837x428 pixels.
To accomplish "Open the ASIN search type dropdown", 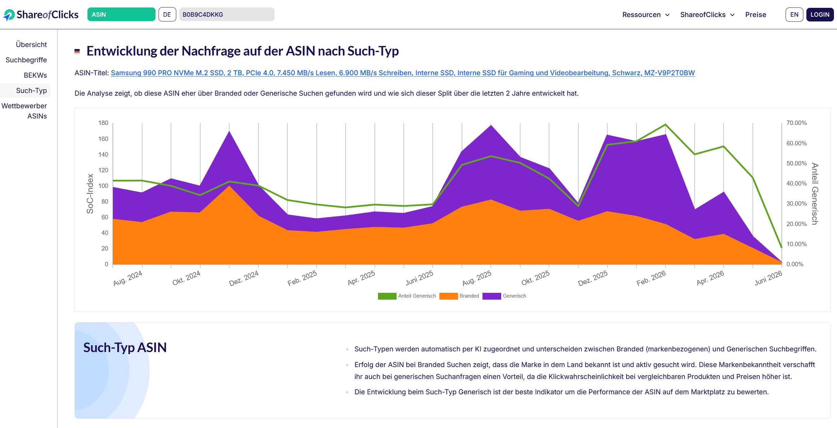I will pyautogui.click(x=121, y=14).
